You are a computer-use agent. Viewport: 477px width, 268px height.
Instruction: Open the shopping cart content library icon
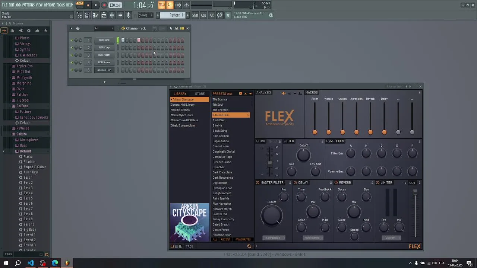click(x=228, y=15)
